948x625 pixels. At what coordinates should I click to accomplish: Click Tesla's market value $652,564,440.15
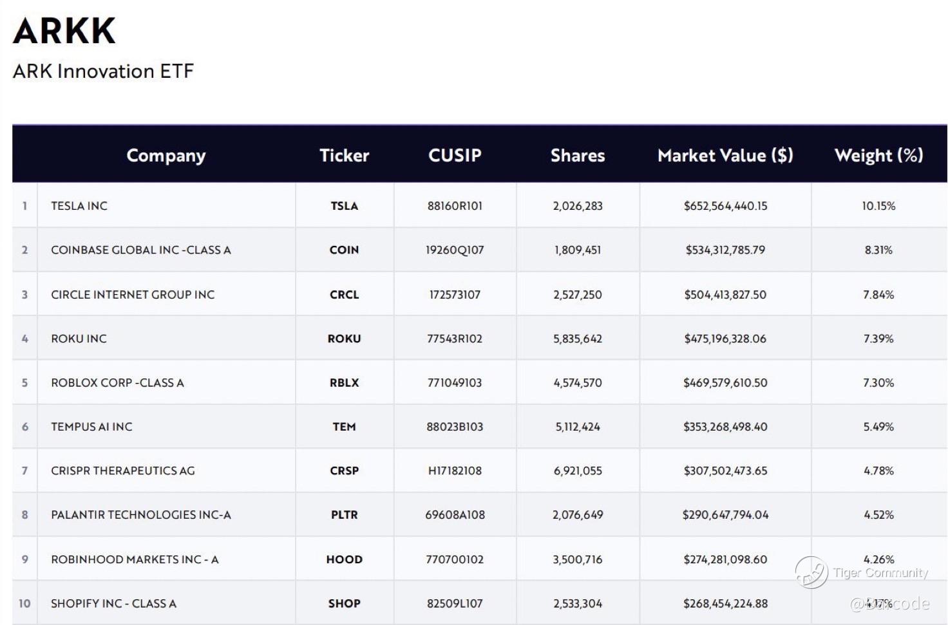(725, 206)
